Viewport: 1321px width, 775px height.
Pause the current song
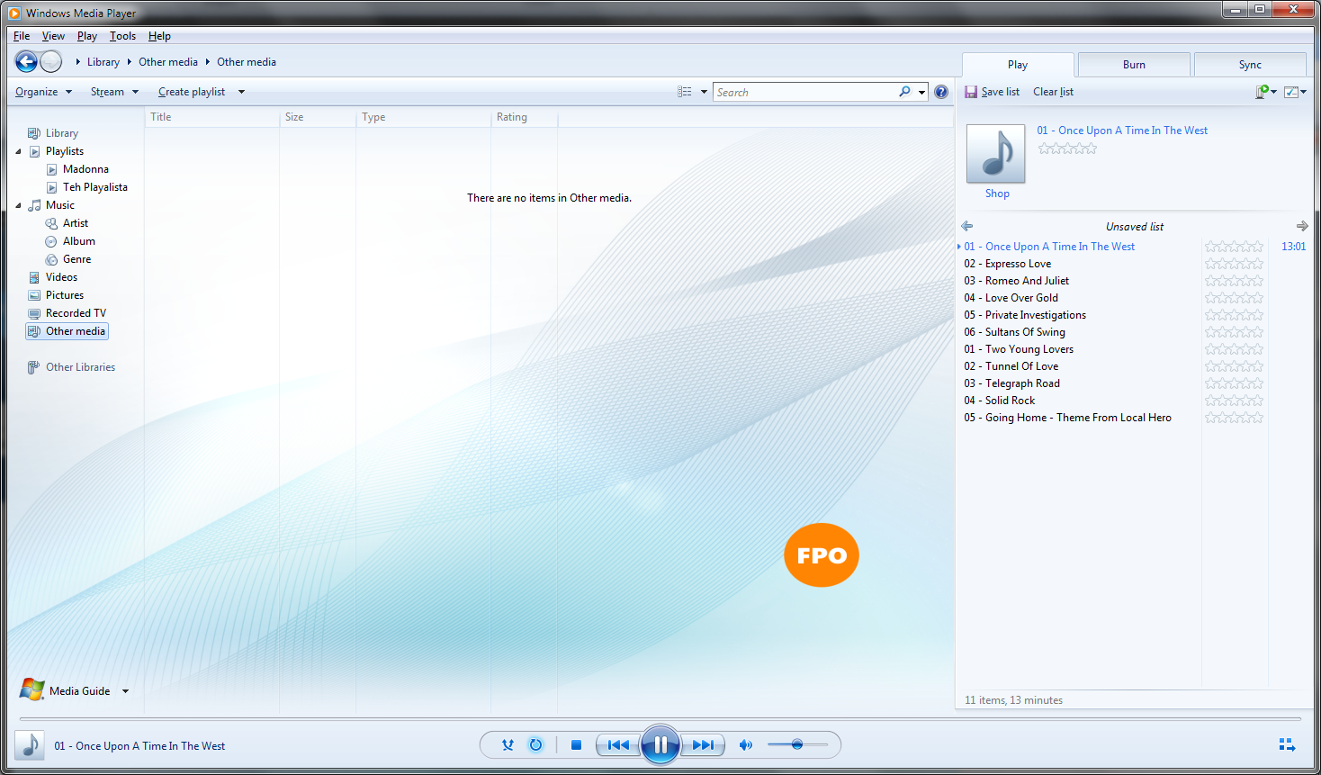coord(660,745)
